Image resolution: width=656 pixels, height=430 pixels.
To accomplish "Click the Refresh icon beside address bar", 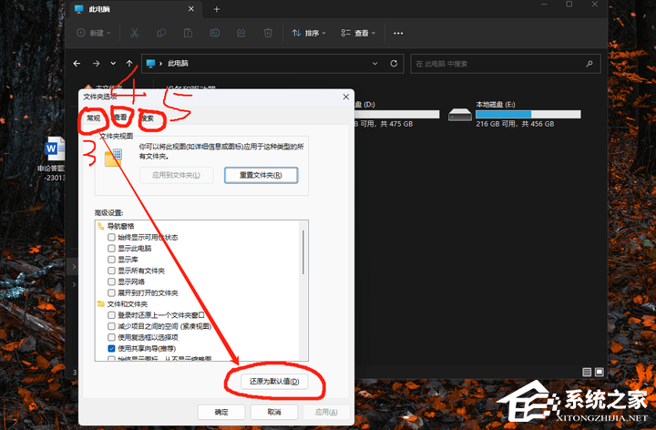I will pyautogui.click(x=394, y=64).
